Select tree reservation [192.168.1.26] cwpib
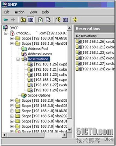Image resolution: width=116 pixels, height=146 pixels. tap(50, 64)
